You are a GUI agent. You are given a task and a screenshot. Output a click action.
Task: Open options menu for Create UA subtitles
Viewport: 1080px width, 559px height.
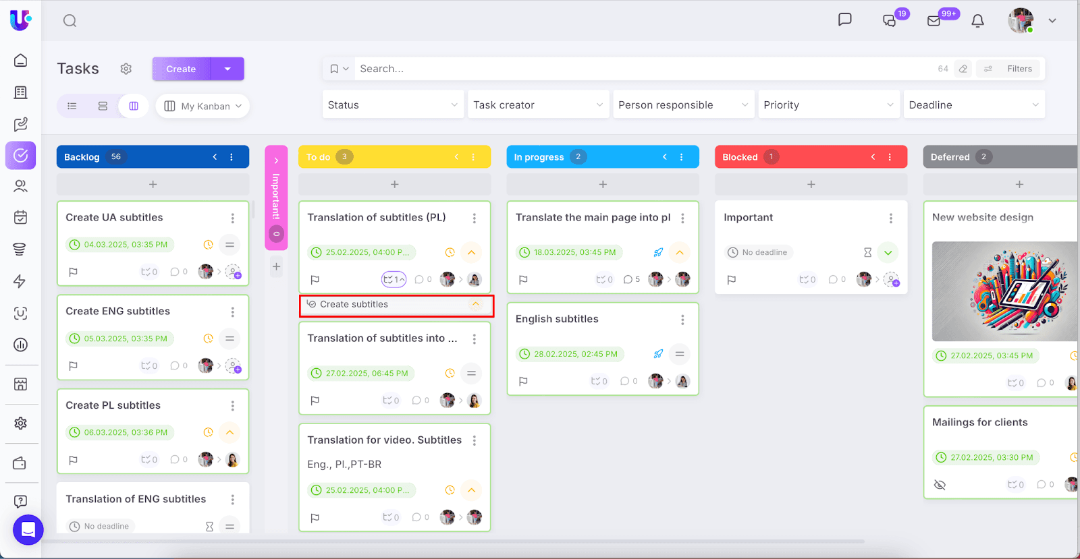click(x=233, y=218)
